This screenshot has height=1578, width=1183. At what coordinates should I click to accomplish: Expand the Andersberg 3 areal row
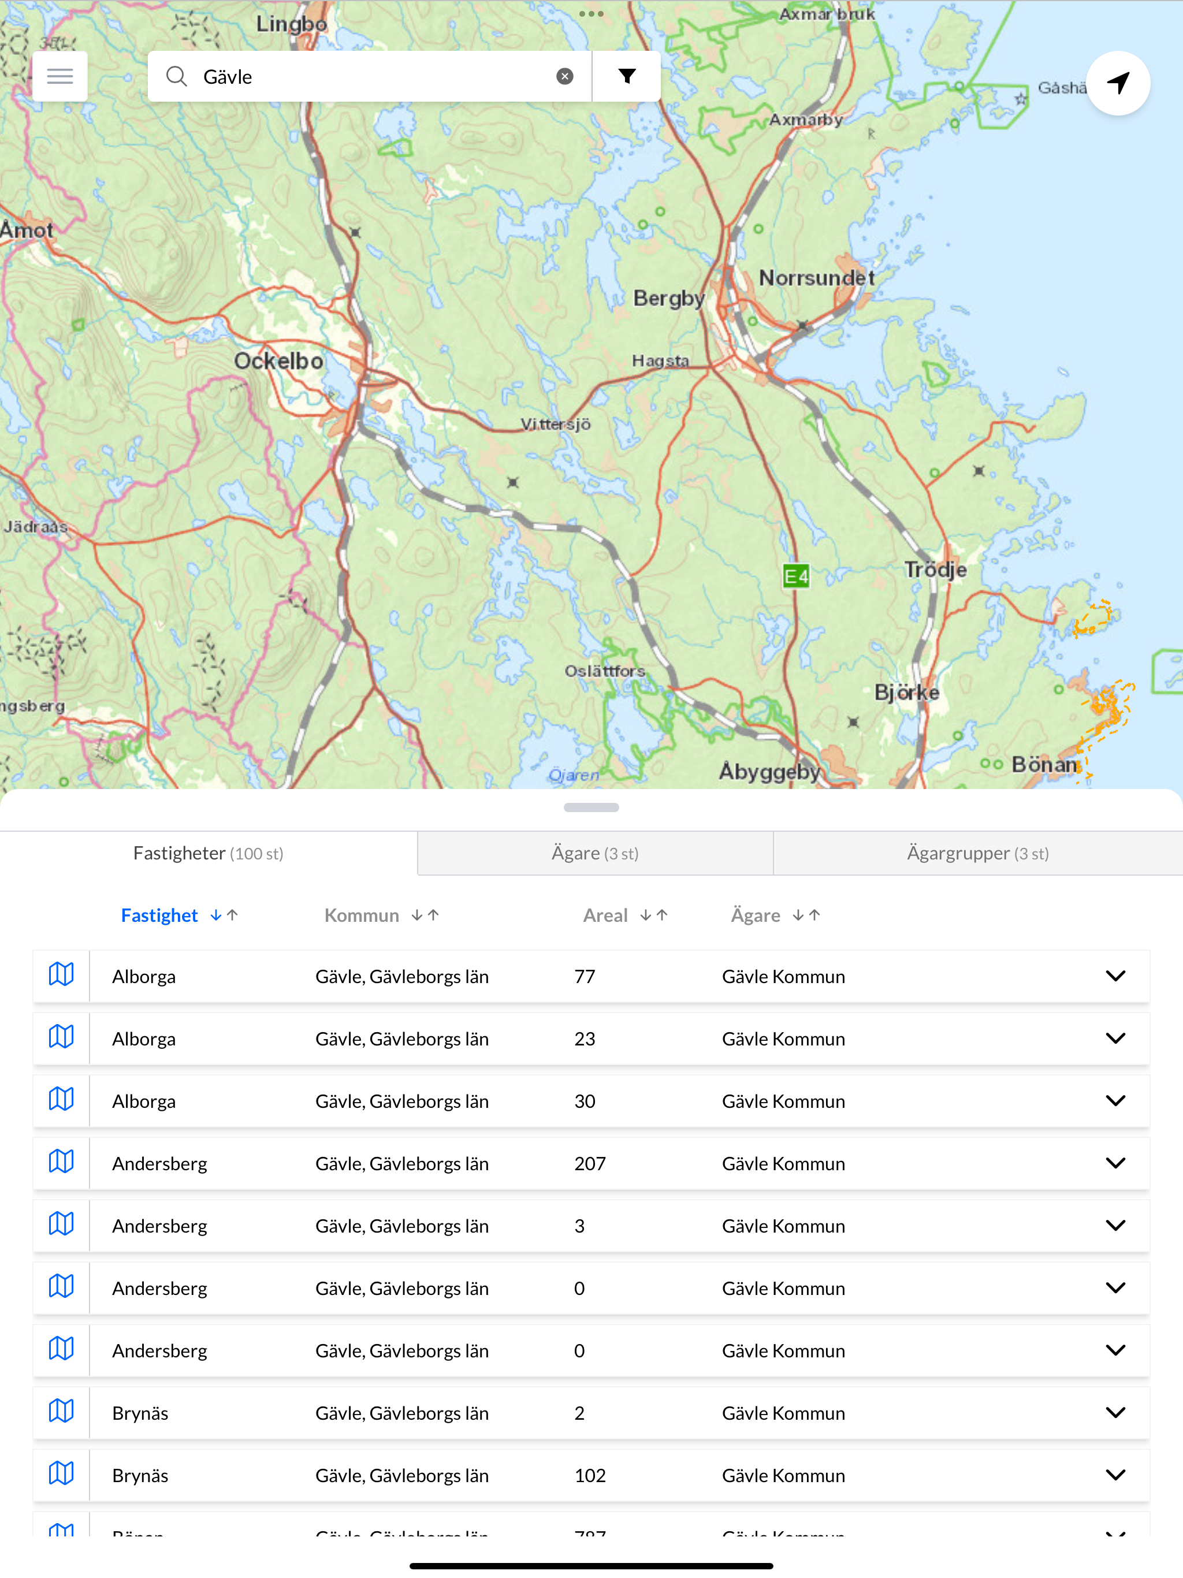(1115, 1225)
